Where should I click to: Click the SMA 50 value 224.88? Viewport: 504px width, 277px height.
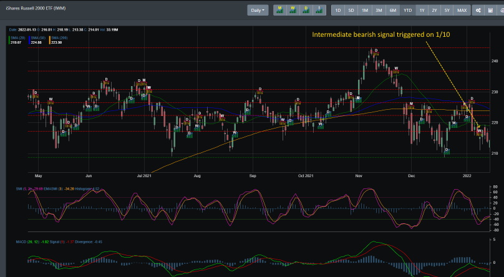(36, 42)
